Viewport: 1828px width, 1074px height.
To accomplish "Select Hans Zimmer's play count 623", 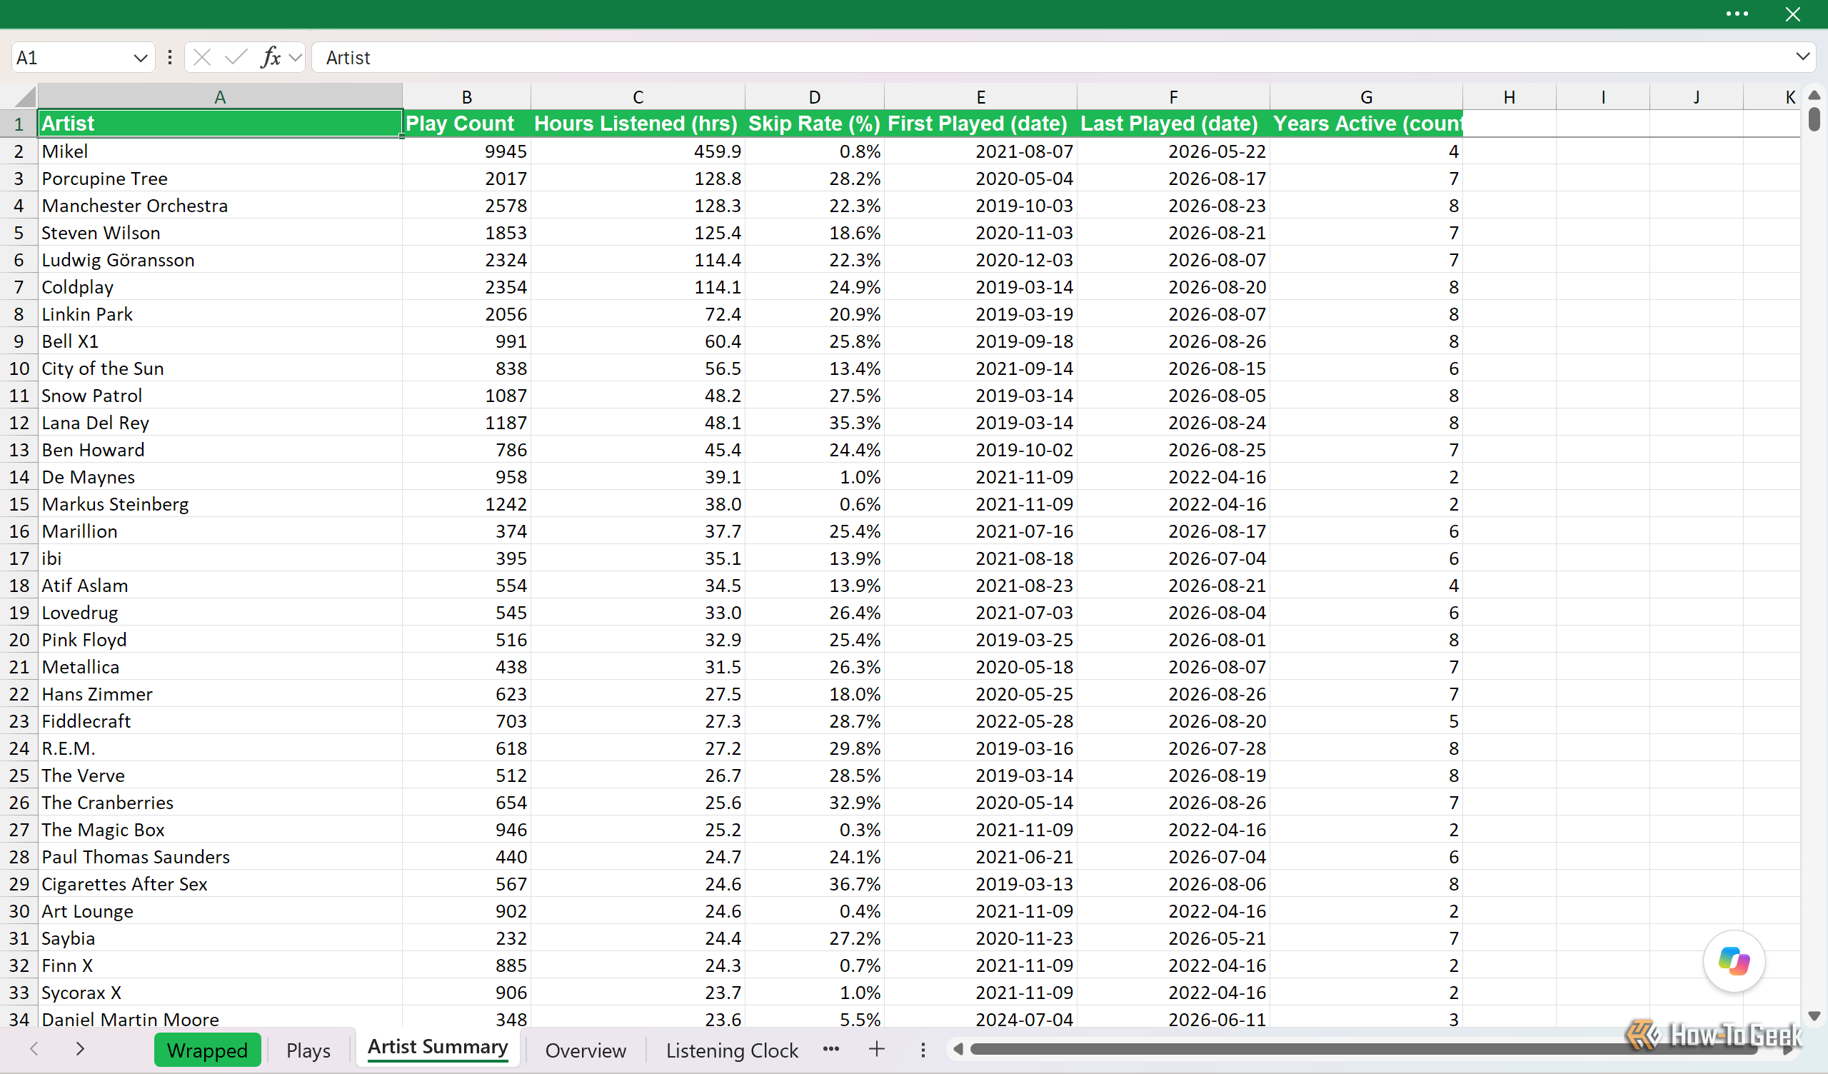I will [466, 694].
